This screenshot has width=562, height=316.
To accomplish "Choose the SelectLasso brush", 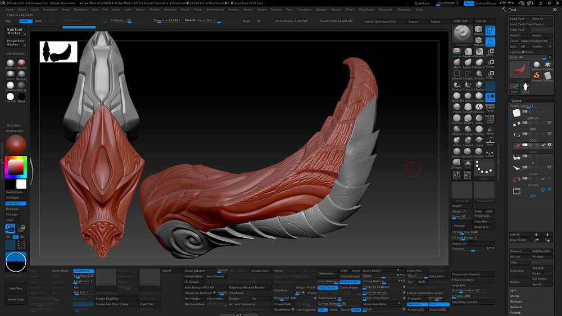I will [468, 74].
